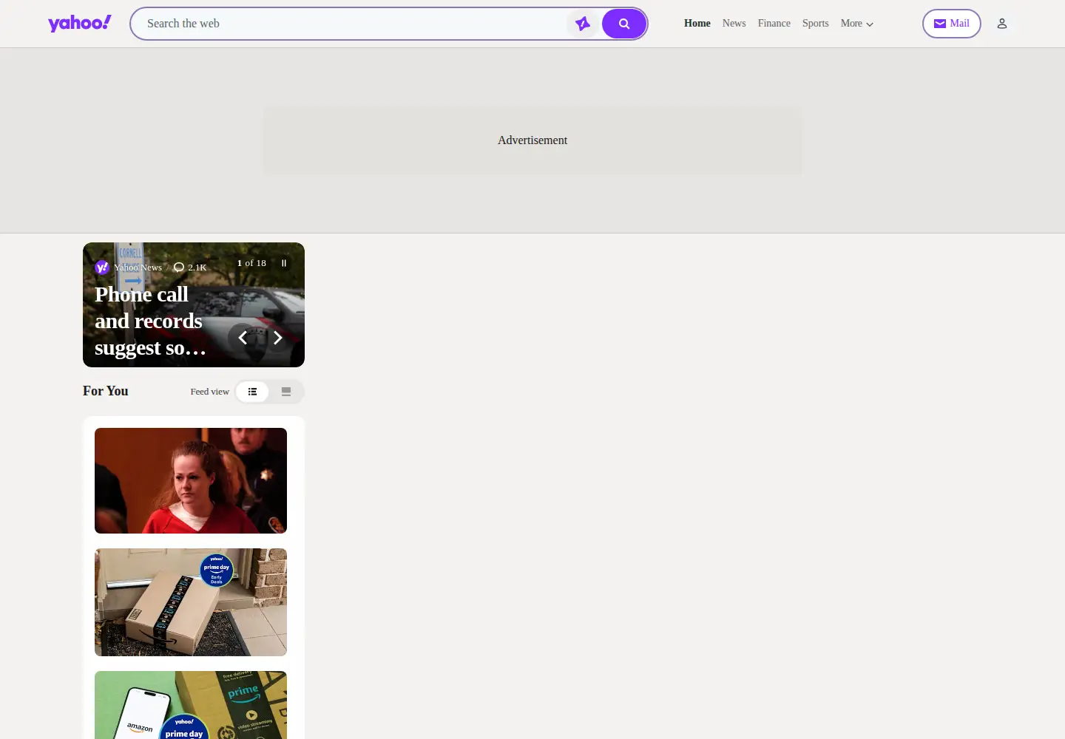Open the Prime phone and box thumbnail
Viewport: 1065px width, 739px height.
click(x=191, y=705)
